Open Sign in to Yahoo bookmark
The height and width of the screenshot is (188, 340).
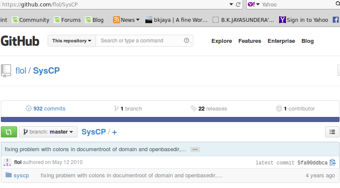(x=304, y=20)
